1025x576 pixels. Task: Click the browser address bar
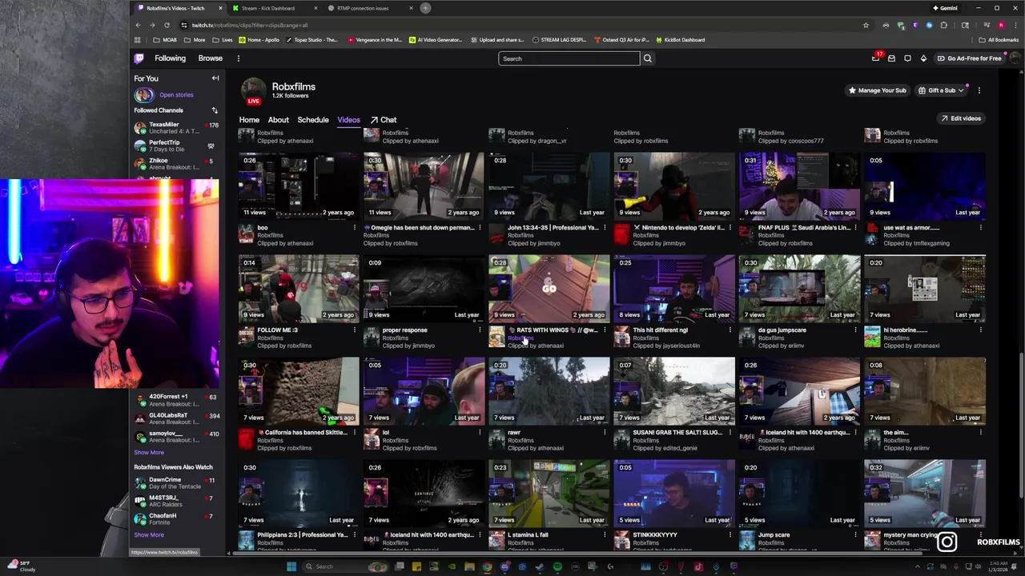coord(521,25)
